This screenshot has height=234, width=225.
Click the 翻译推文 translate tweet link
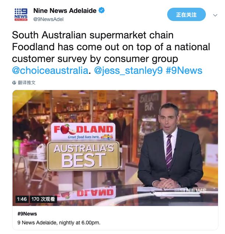[27, 83]
